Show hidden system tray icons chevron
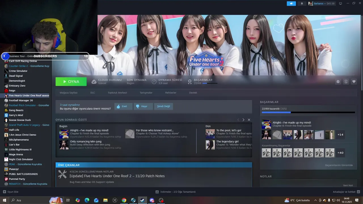Screen dimensions: 363x204 click(x=315, y=200)
